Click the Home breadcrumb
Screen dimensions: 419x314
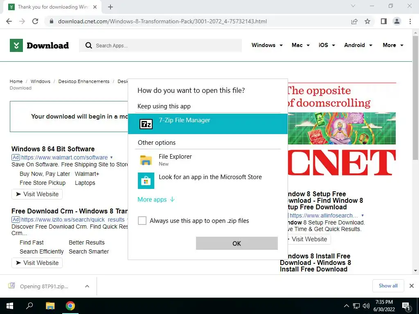click(16, 81)
